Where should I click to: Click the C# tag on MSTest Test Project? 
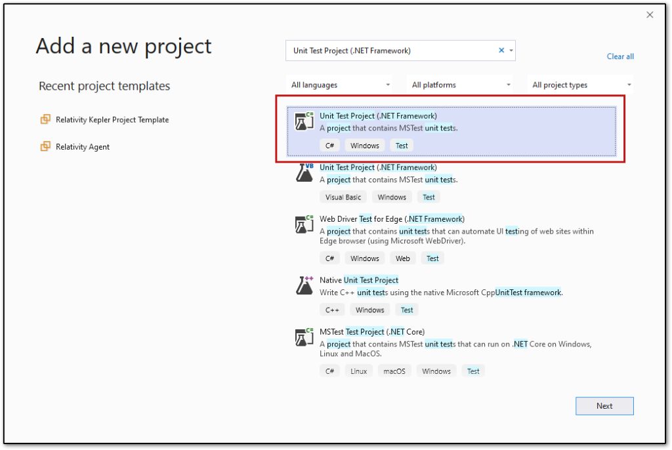pos(329,371)
